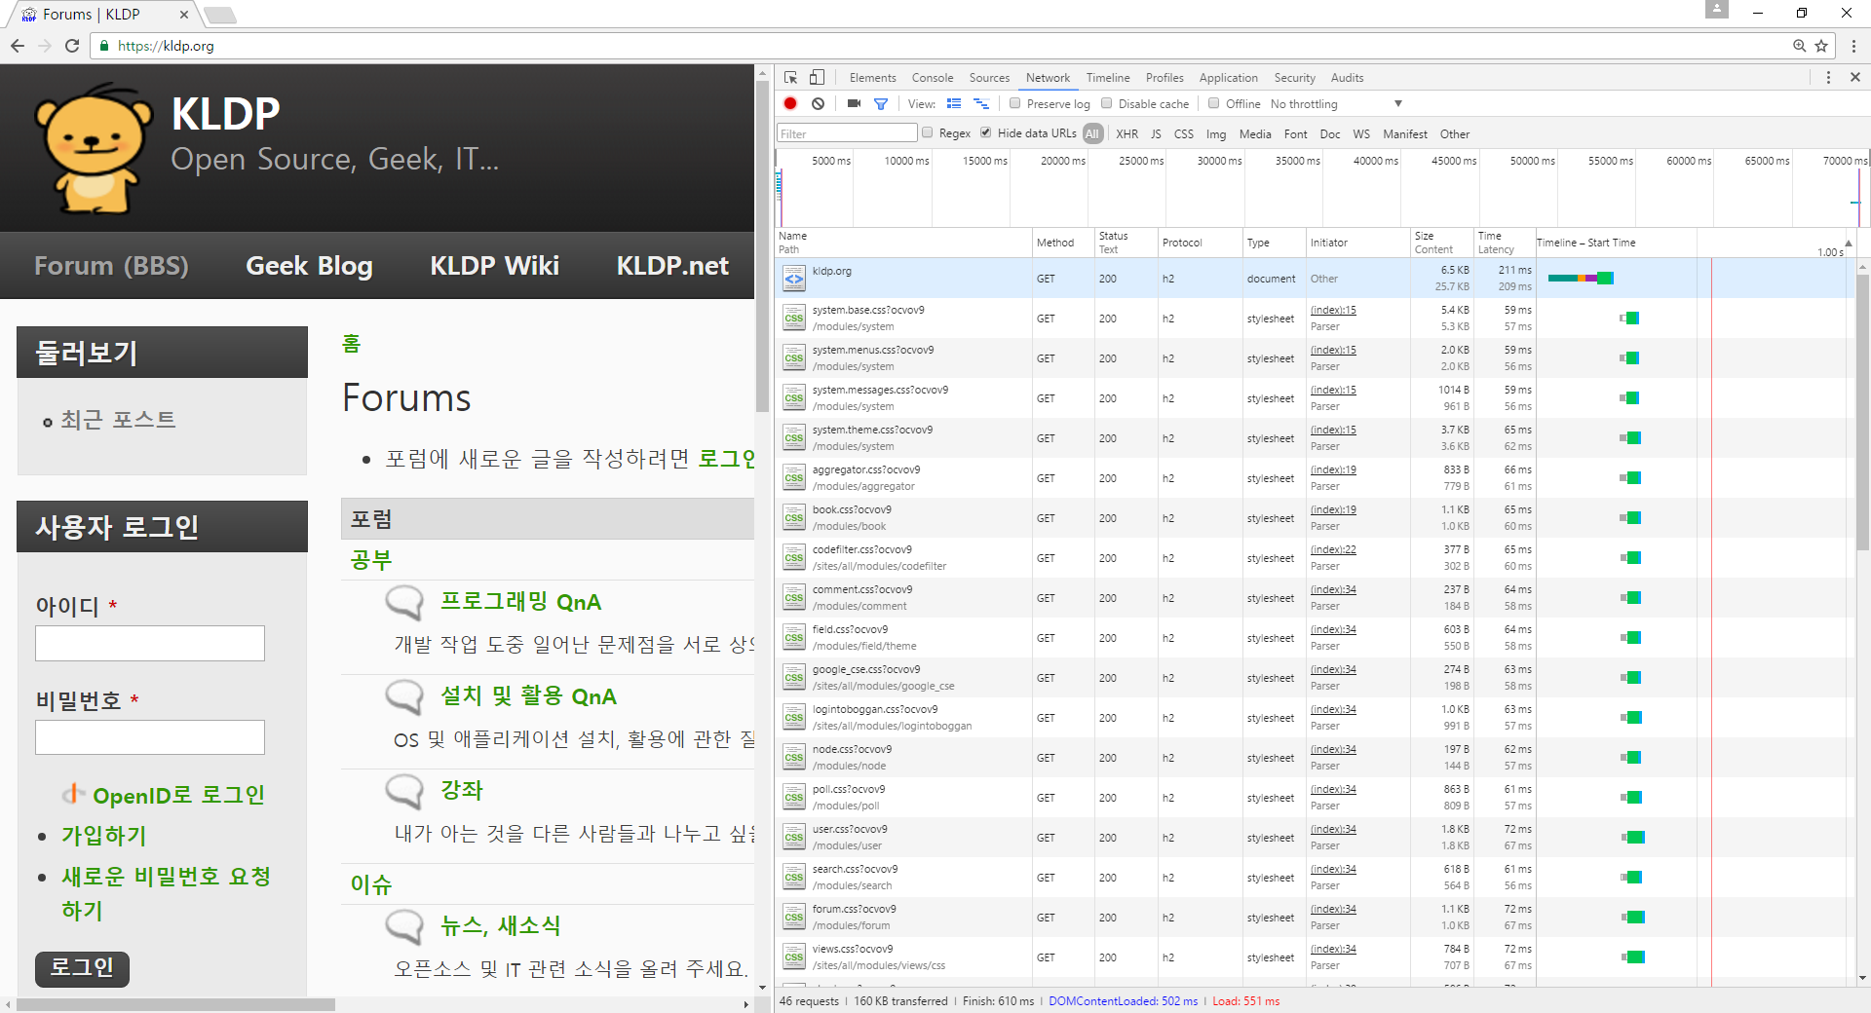This screenshot has width=1871, height=1013.
Task: Uncheck Hide data URLs
Action: (x=986, y=133)
